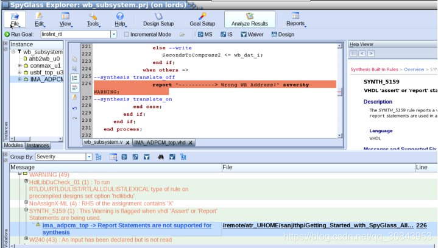
Task: Click the incremental schematic icon in violations toolbar
Action: point(135,157)
